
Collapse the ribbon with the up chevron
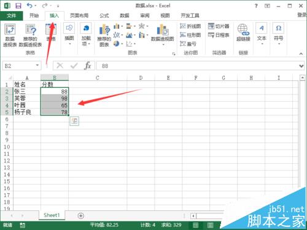point(301,54)
